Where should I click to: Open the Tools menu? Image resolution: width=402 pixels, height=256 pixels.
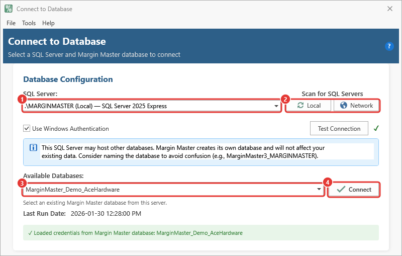click(29, 23)
